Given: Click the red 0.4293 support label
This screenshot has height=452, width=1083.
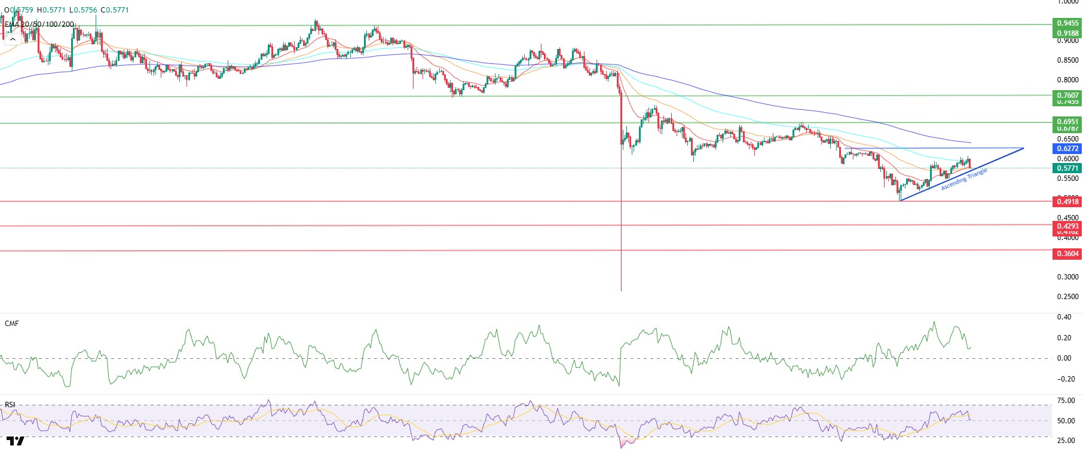Looking at the screenshot, I should (1067, 226).
